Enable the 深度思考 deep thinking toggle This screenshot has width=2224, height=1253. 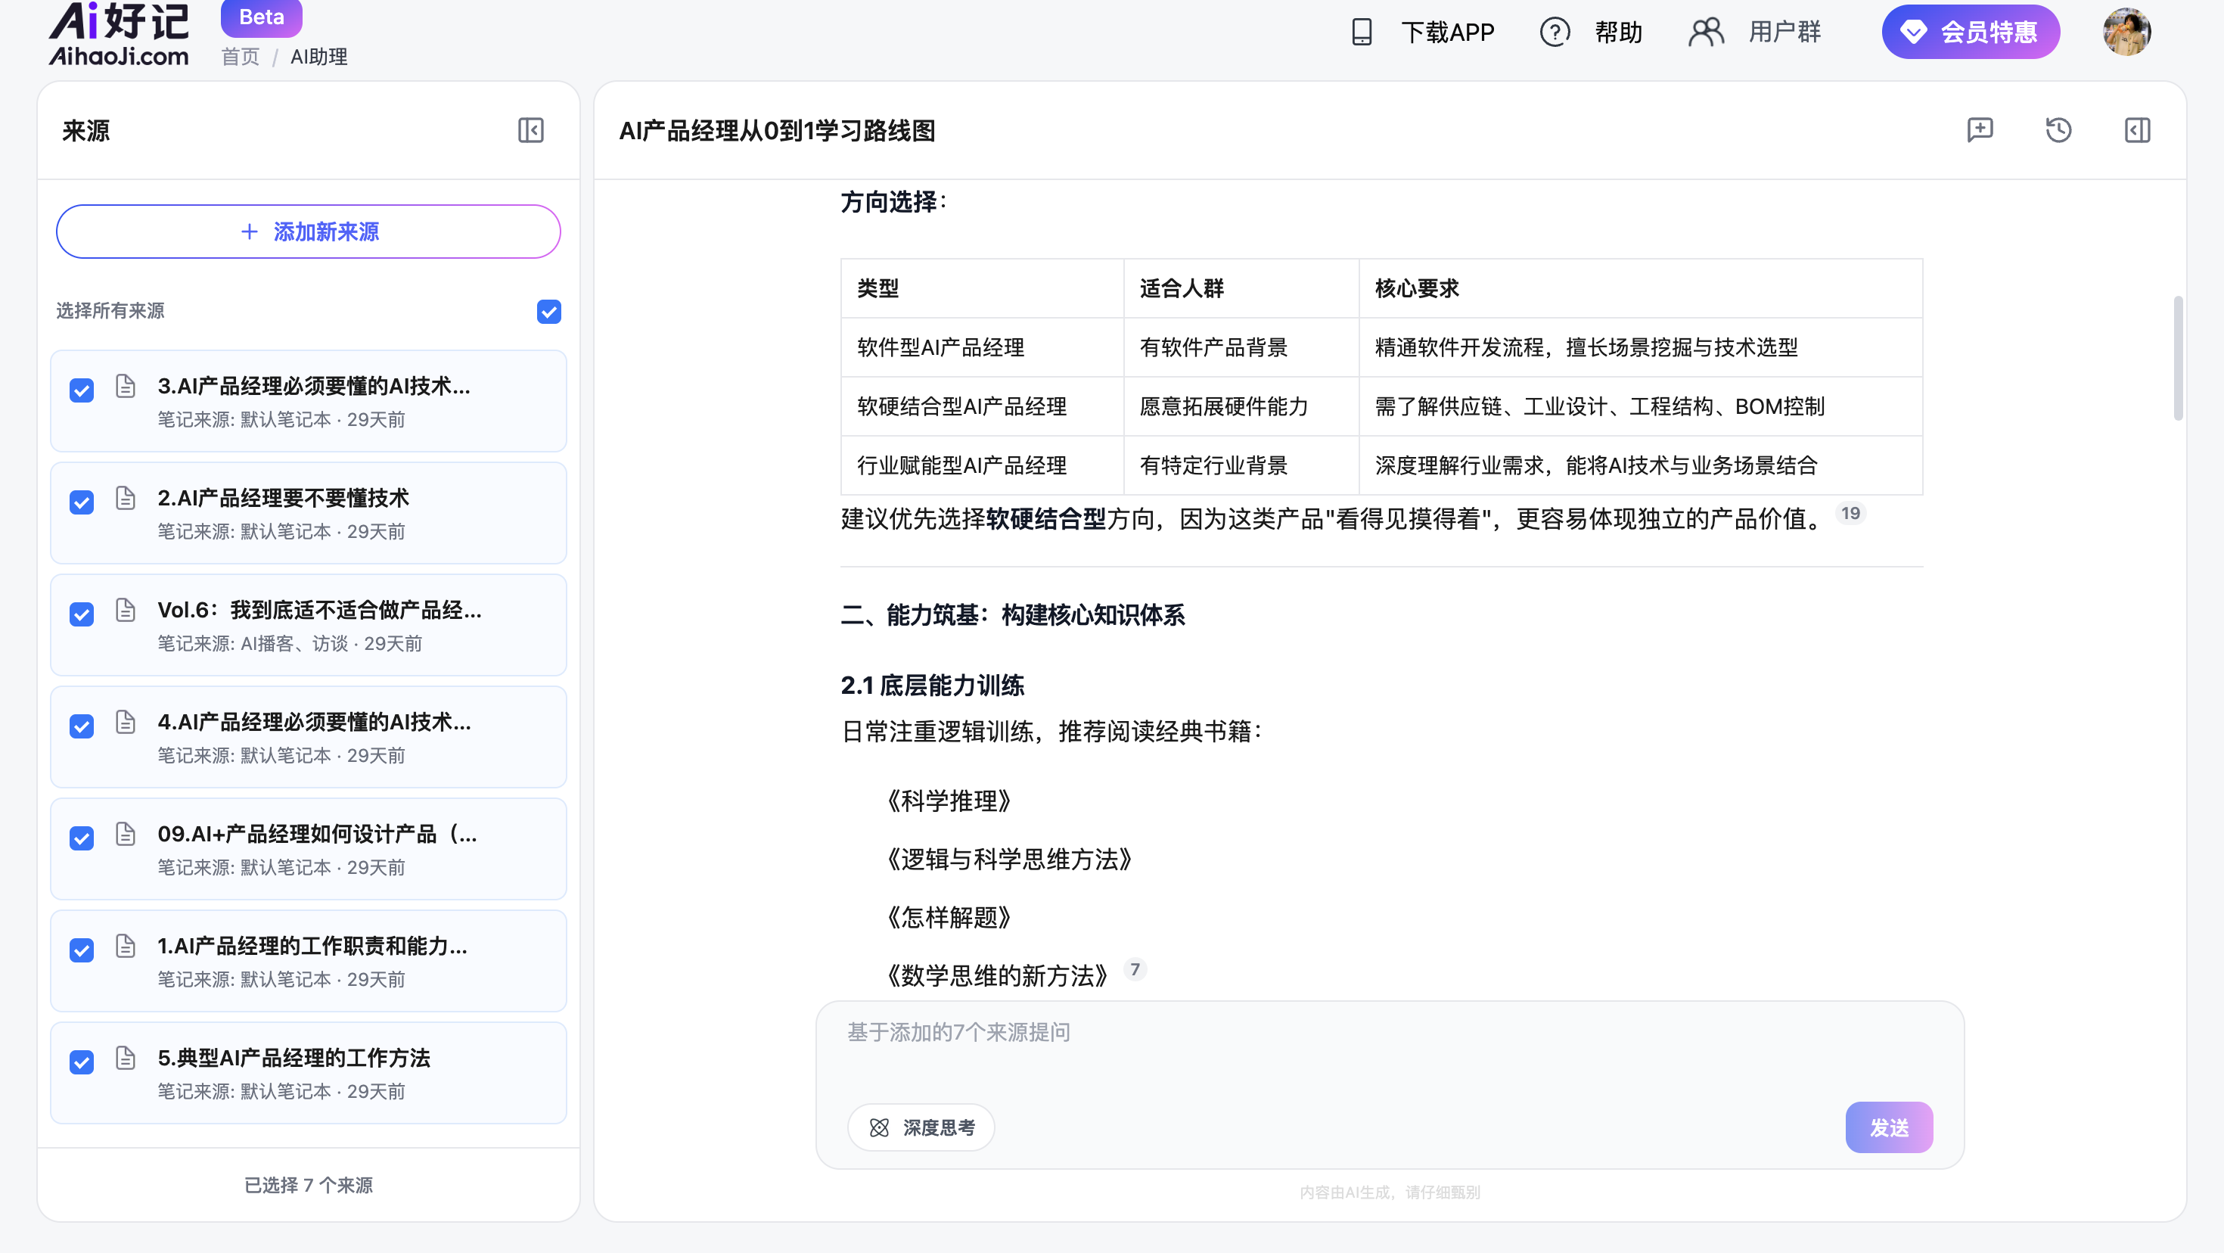(921, 1128)
